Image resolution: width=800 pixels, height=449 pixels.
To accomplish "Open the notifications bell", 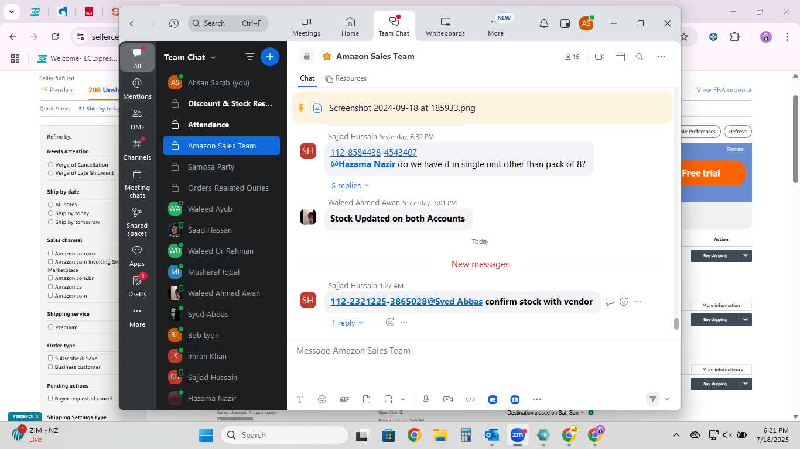I will click(x=544, y=23).
